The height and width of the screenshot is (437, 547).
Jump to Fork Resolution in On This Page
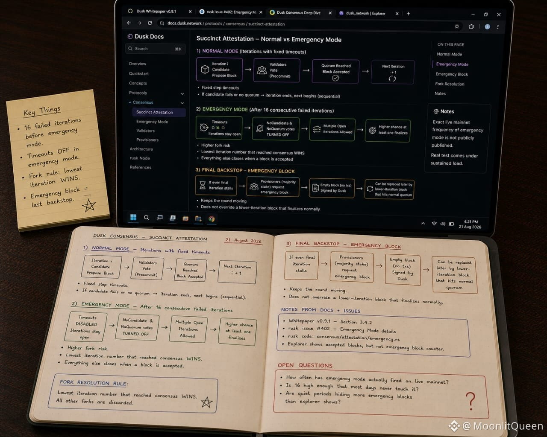click(x=450, y=84)
